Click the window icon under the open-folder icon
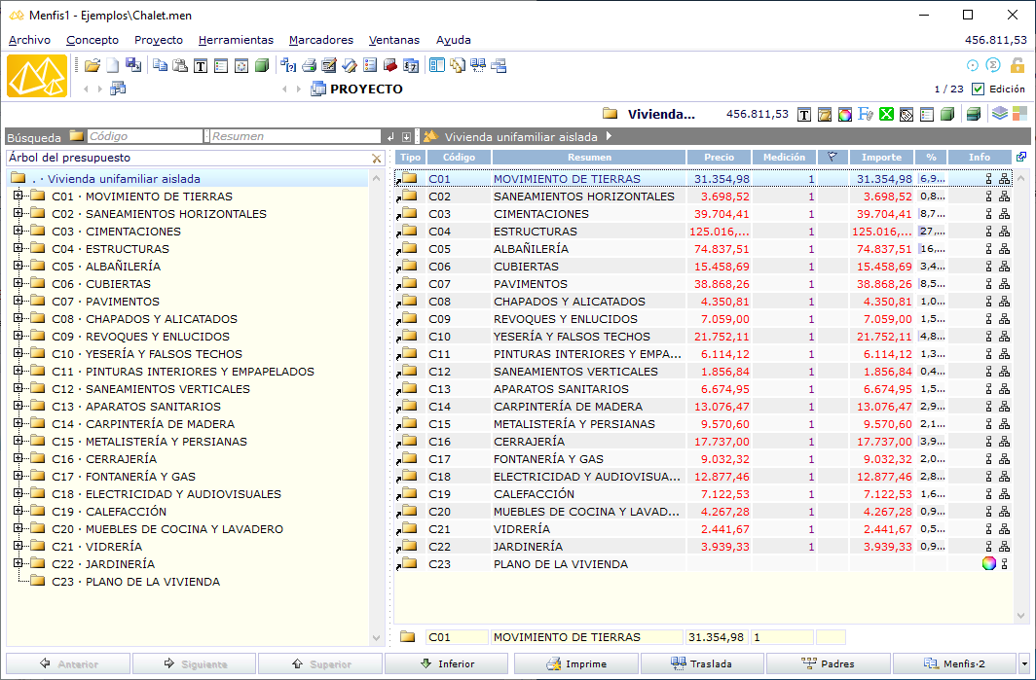1036x680 pixels. 118,88
